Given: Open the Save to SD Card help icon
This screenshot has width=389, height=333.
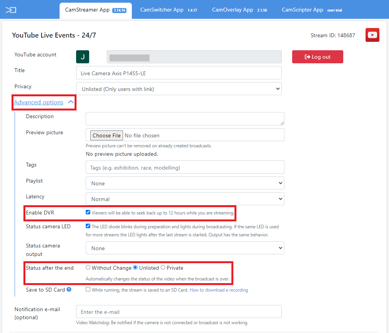Looking at the screenshot, I should click(x=69, y=289).
